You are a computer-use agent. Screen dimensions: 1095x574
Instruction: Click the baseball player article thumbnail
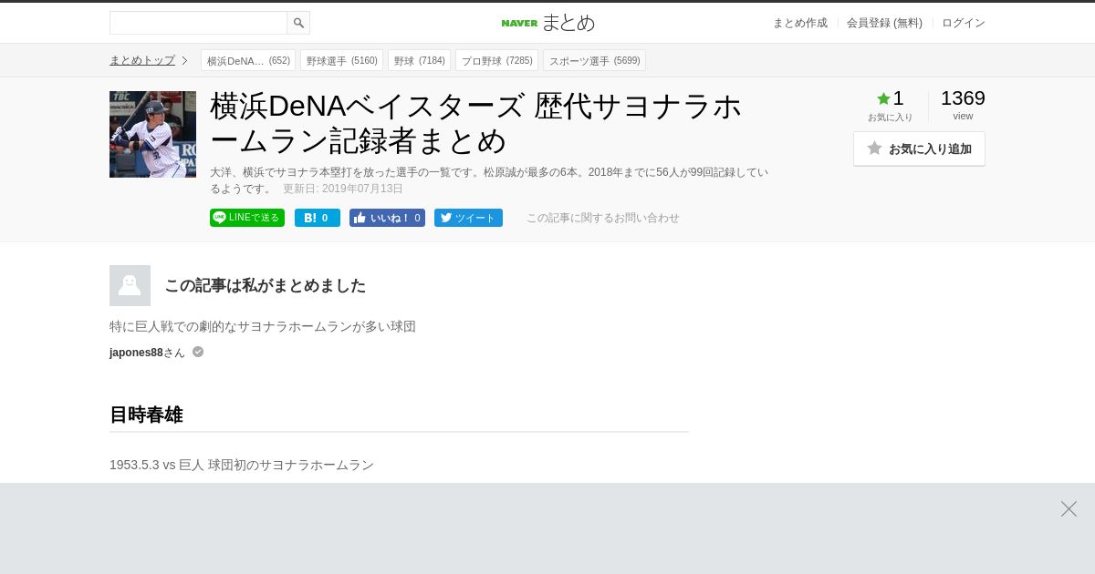pos(152,134)
